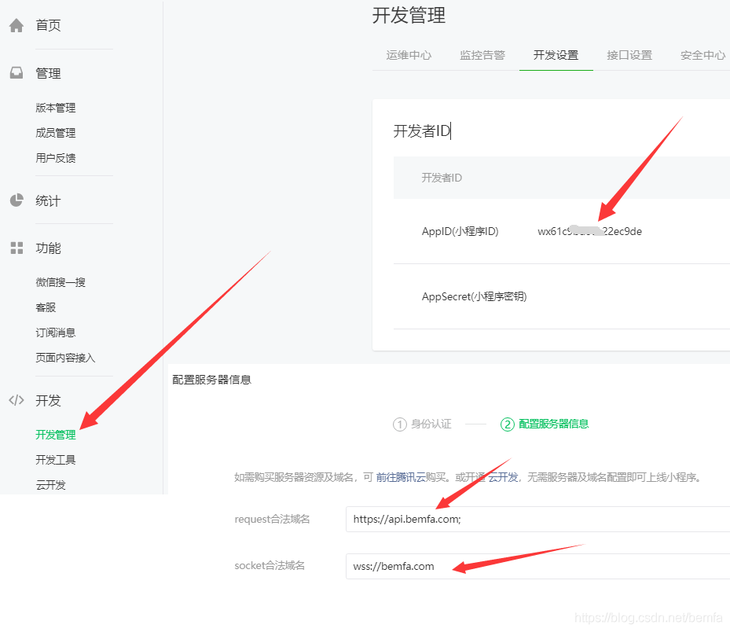
Task: Select 成员管理 from the sidebar
Action: 55,132
